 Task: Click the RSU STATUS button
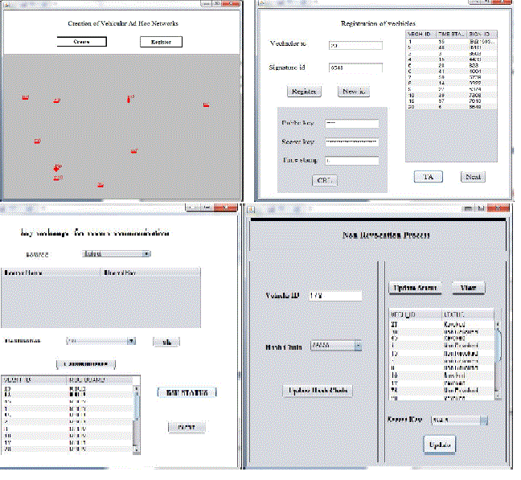point(187,392)
